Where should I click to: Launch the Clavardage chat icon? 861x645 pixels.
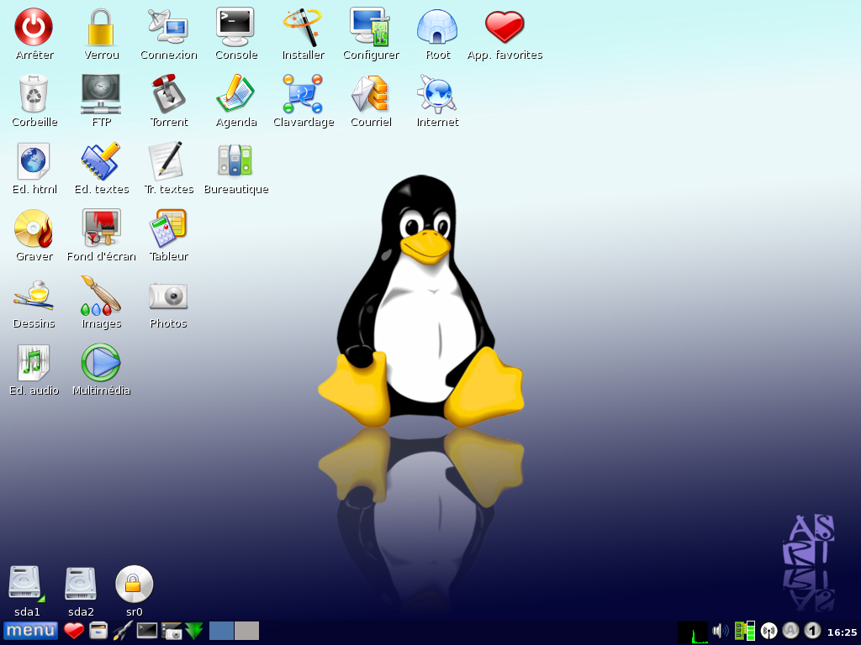click(303, 94)
